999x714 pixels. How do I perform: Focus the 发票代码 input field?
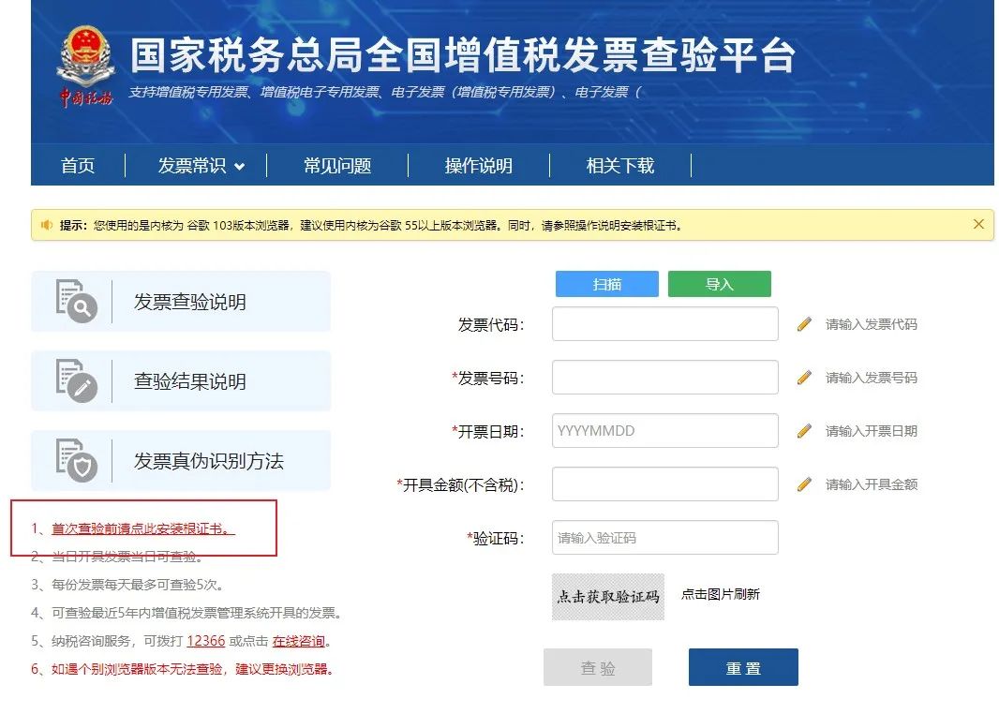click(x=665, y=323)
